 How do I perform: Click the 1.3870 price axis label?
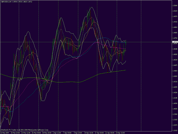[175, 125]
